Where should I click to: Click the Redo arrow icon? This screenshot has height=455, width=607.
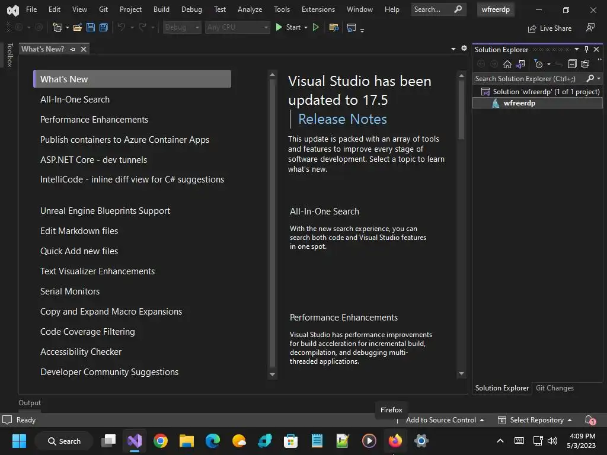coord(142,27)
